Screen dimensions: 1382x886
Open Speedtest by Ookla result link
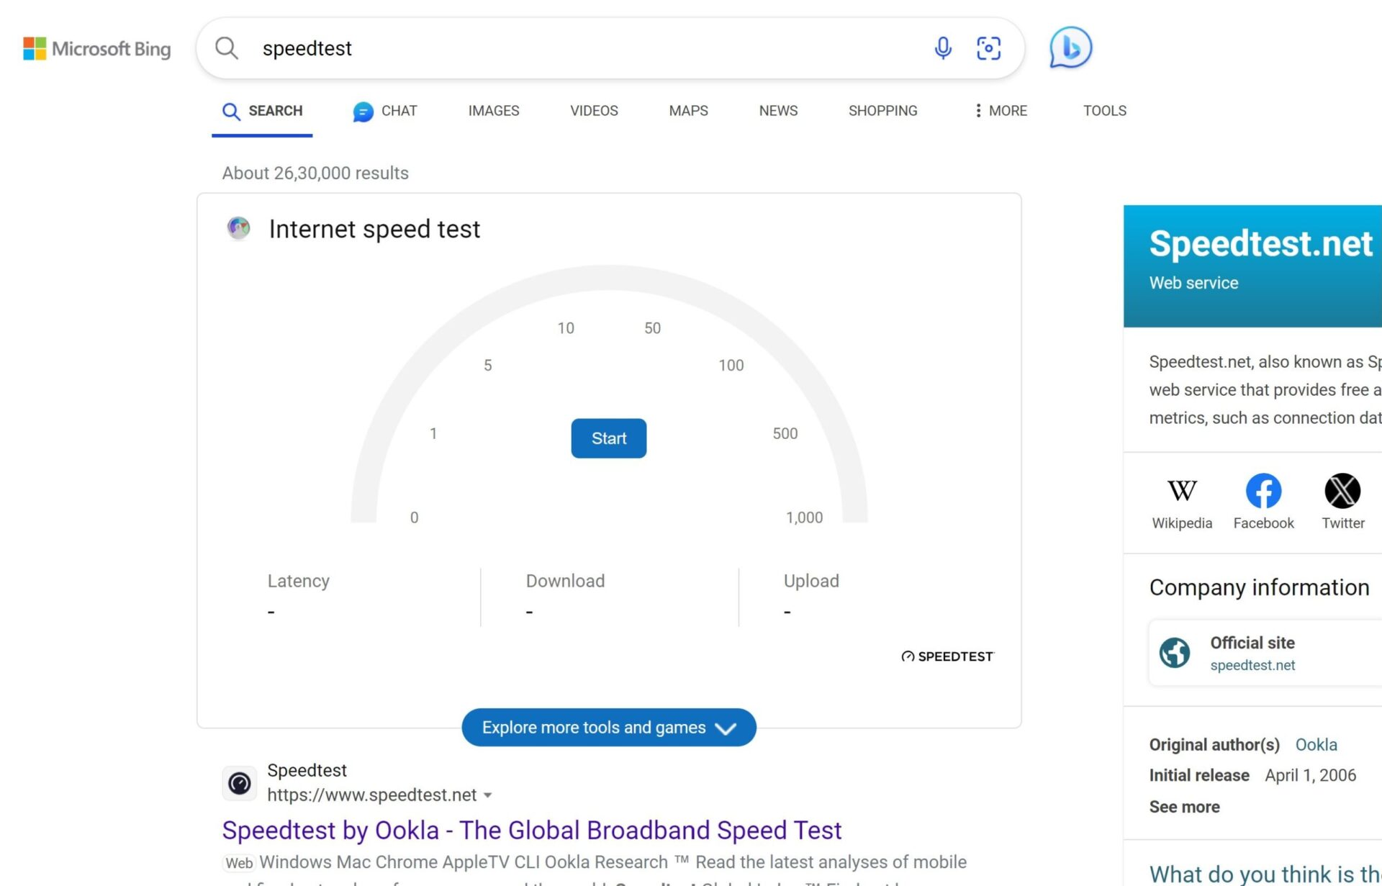pos(532,829)
